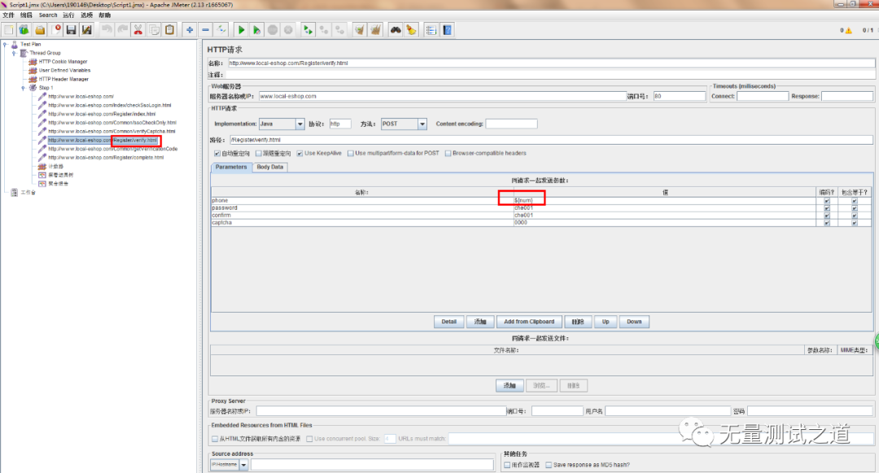Click the green Start run icon

coord(241,30)
